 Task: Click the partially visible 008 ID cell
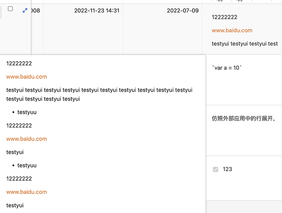pos(37,29)
